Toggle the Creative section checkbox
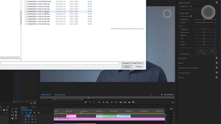The width and height of the screenshot is (221, 124). coord(217,58)
